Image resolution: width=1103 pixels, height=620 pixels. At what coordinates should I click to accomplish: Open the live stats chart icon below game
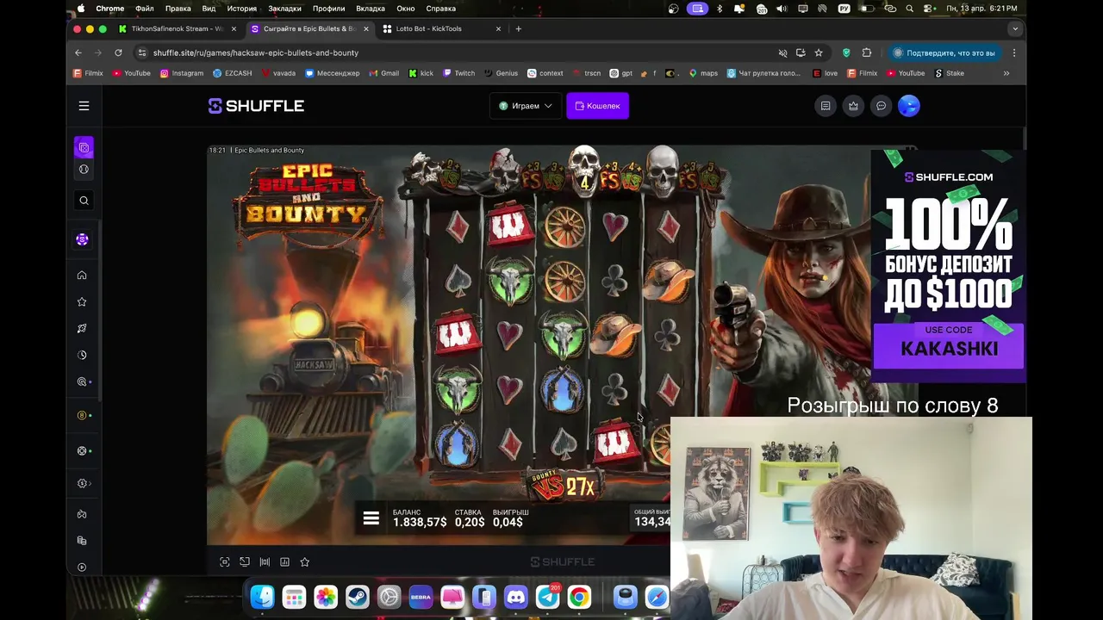coord(284,561)
